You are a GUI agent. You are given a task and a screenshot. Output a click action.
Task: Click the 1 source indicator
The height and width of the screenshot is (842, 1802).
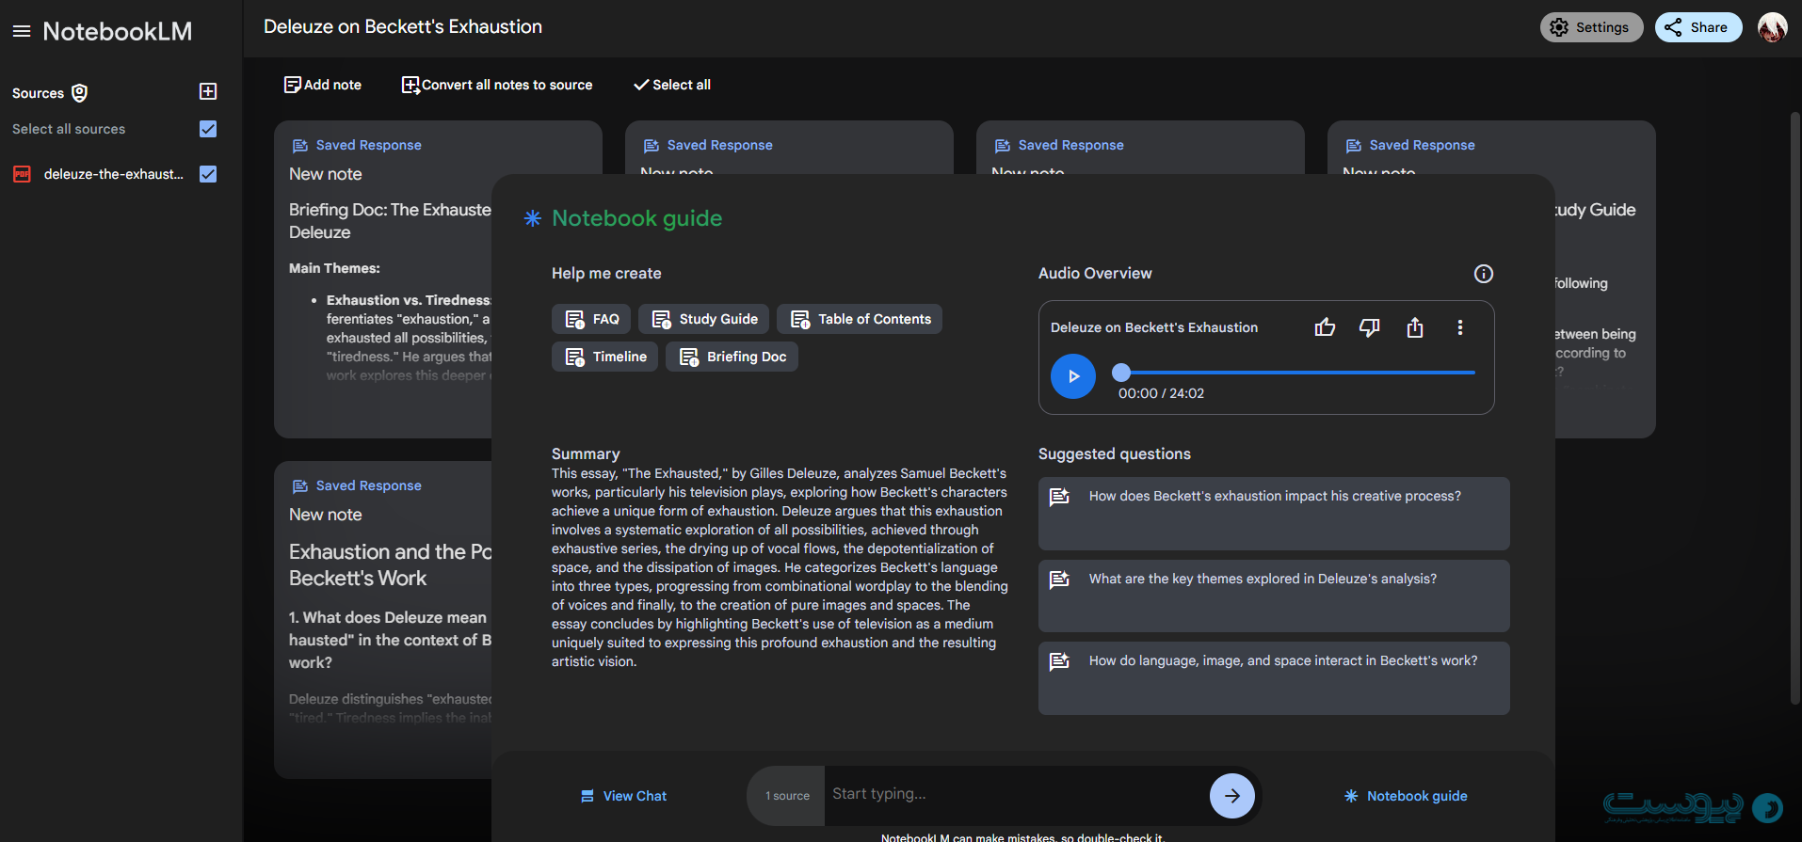787,796
